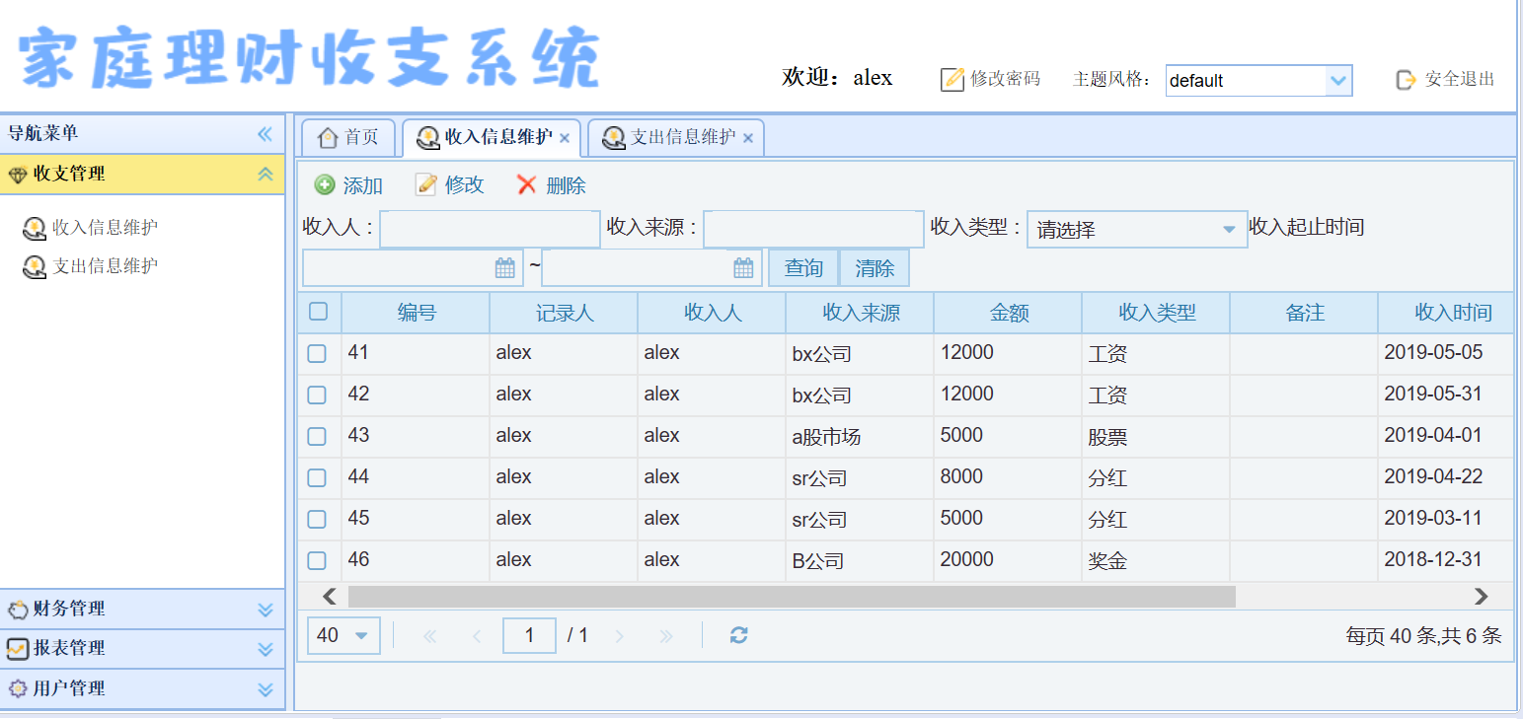
Task: Toggle the select-all checkbox in table header
Action: pyautogui.click(x=318, y=312)
